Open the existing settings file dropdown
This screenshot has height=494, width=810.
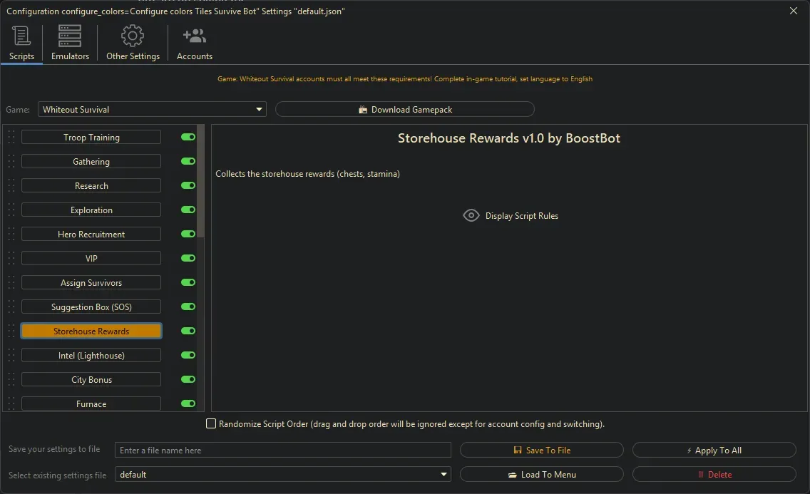(x=444, y=475)
